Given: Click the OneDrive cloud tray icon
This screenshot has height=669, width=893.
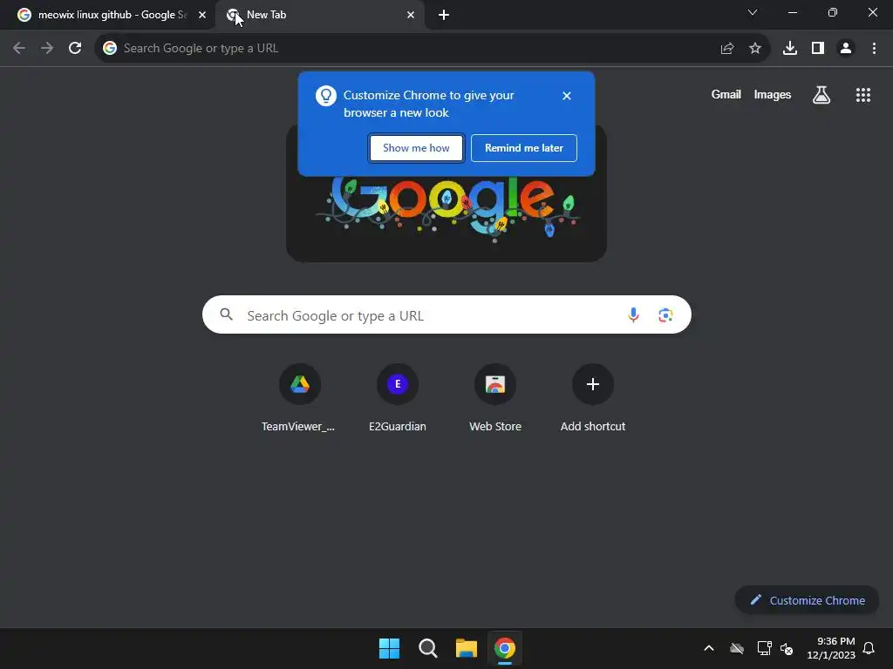Looking at the screenshot, I should point(737,648).
